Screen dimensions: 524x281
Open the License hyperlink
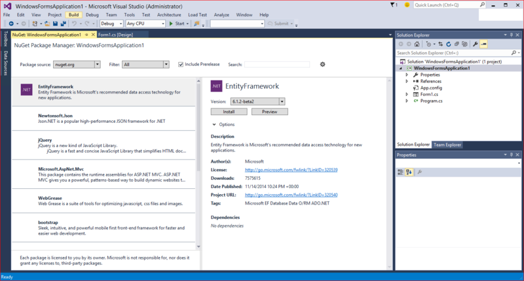coord(291,170)
